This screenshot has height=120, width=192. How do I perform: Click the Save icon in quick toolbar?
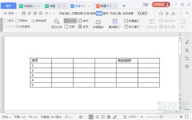23,13
